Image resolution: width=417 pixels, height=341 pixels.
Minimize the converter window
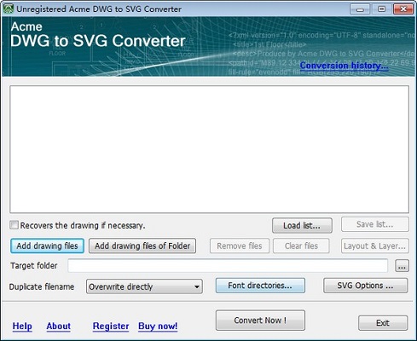pos(360,9)
